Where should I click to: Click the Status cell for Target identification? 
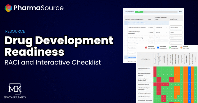[150, 27]
